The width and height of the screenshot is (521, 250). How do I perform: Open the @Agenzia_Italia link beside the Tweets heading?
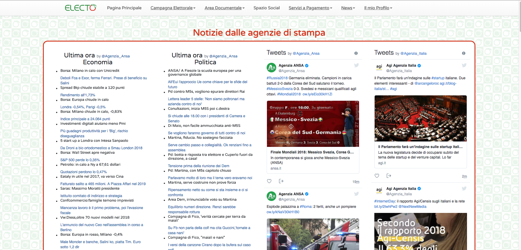(x=413, y=54)
